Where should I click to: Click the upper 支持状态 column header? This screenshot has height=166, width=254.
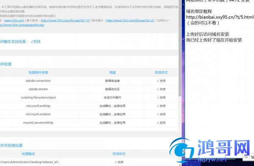pyautogui.click(x=161, y=72)
